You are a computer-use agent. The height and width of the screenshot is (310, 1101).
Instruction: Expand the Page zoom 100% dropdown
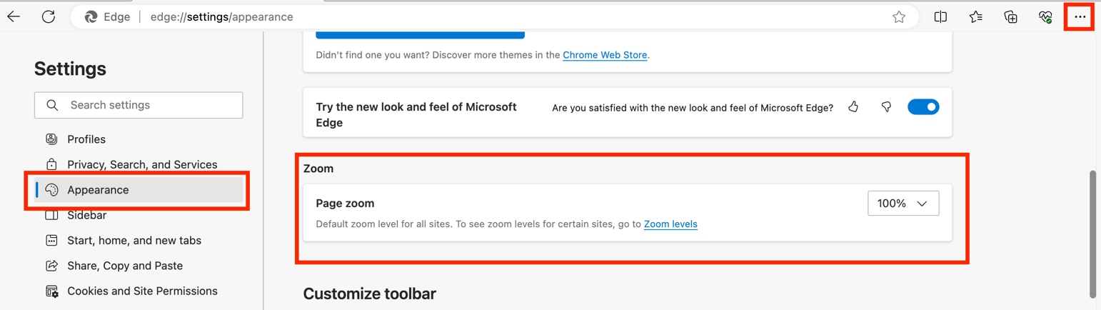coord(903,204)
